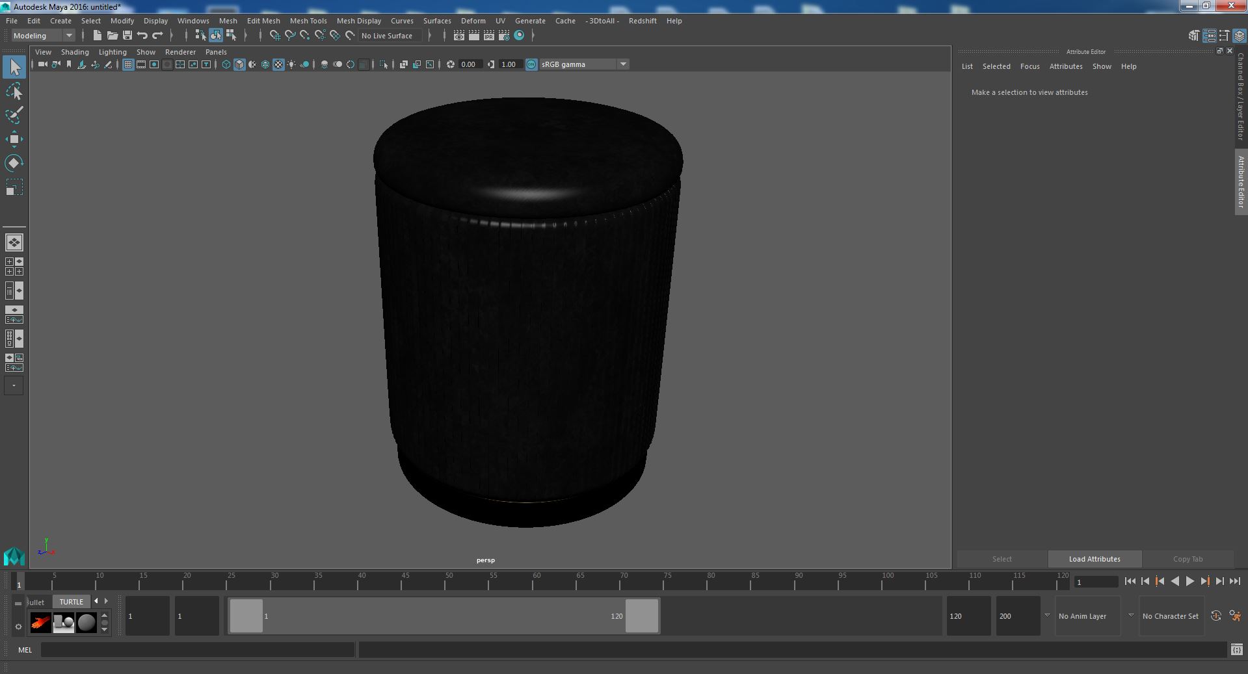Screen dimensions: 1248x674
Task: Snap to curves icon
Action: (x=290, y=36)
